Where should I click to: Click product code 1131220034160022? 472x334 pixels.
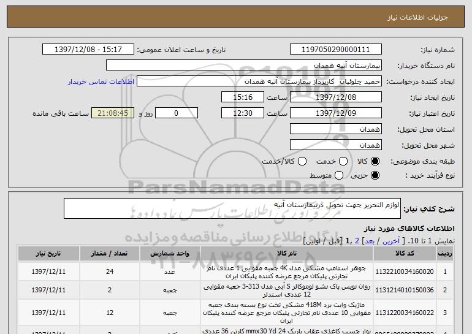coord(405,313)
